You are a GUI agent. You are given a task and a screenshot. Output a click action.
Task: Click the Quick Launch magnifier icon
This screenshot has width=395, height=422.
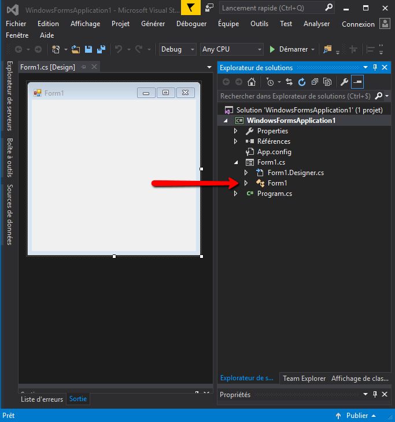pos(328,8)
